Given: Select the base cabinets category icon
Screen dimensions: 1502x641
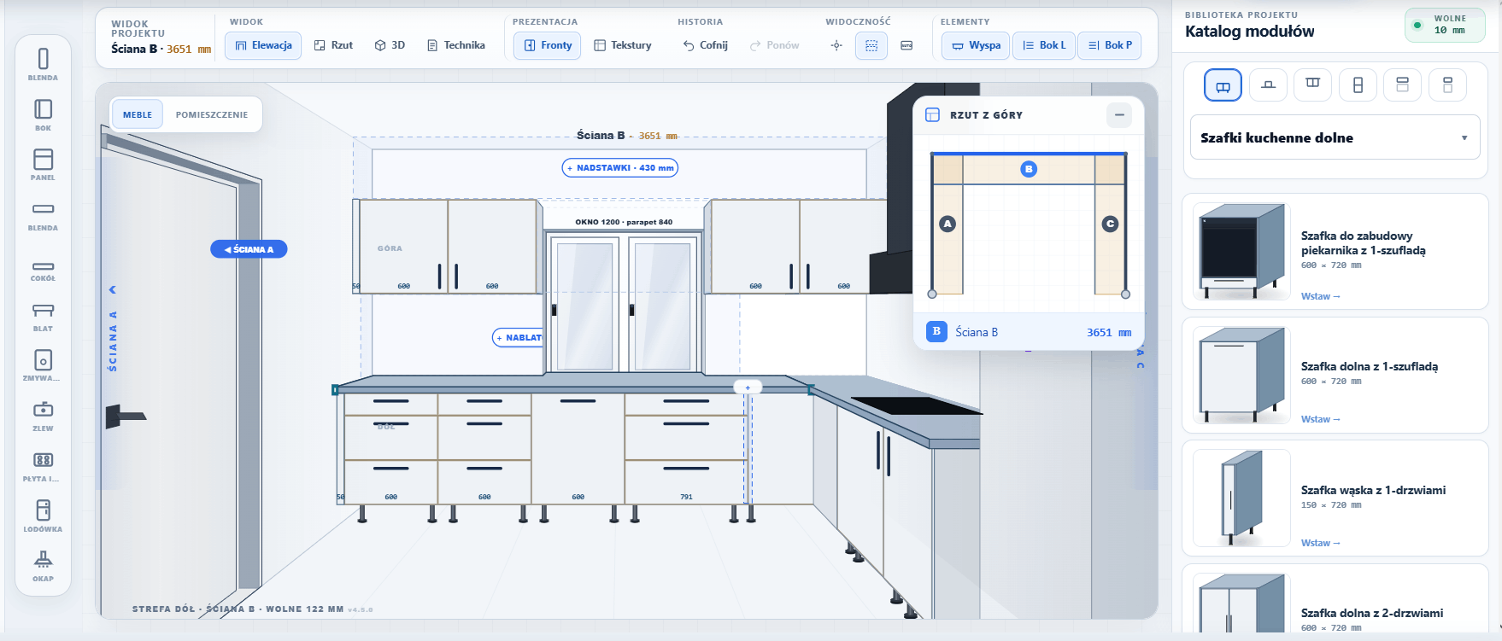Looking at the screenshot, I should pos(1223,85).
